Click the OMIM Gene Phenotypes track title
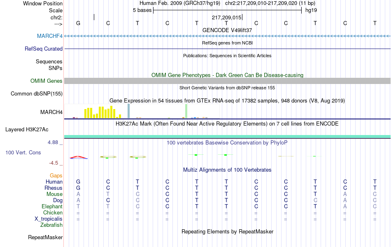 click(x=227, y=75)
